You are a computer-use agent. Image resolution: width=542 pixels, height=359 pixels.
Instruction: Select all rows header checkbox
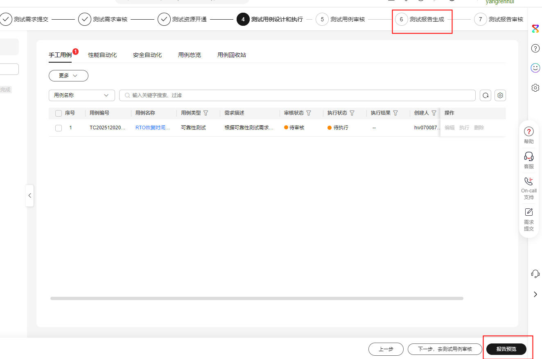click(x=59, y=113)
